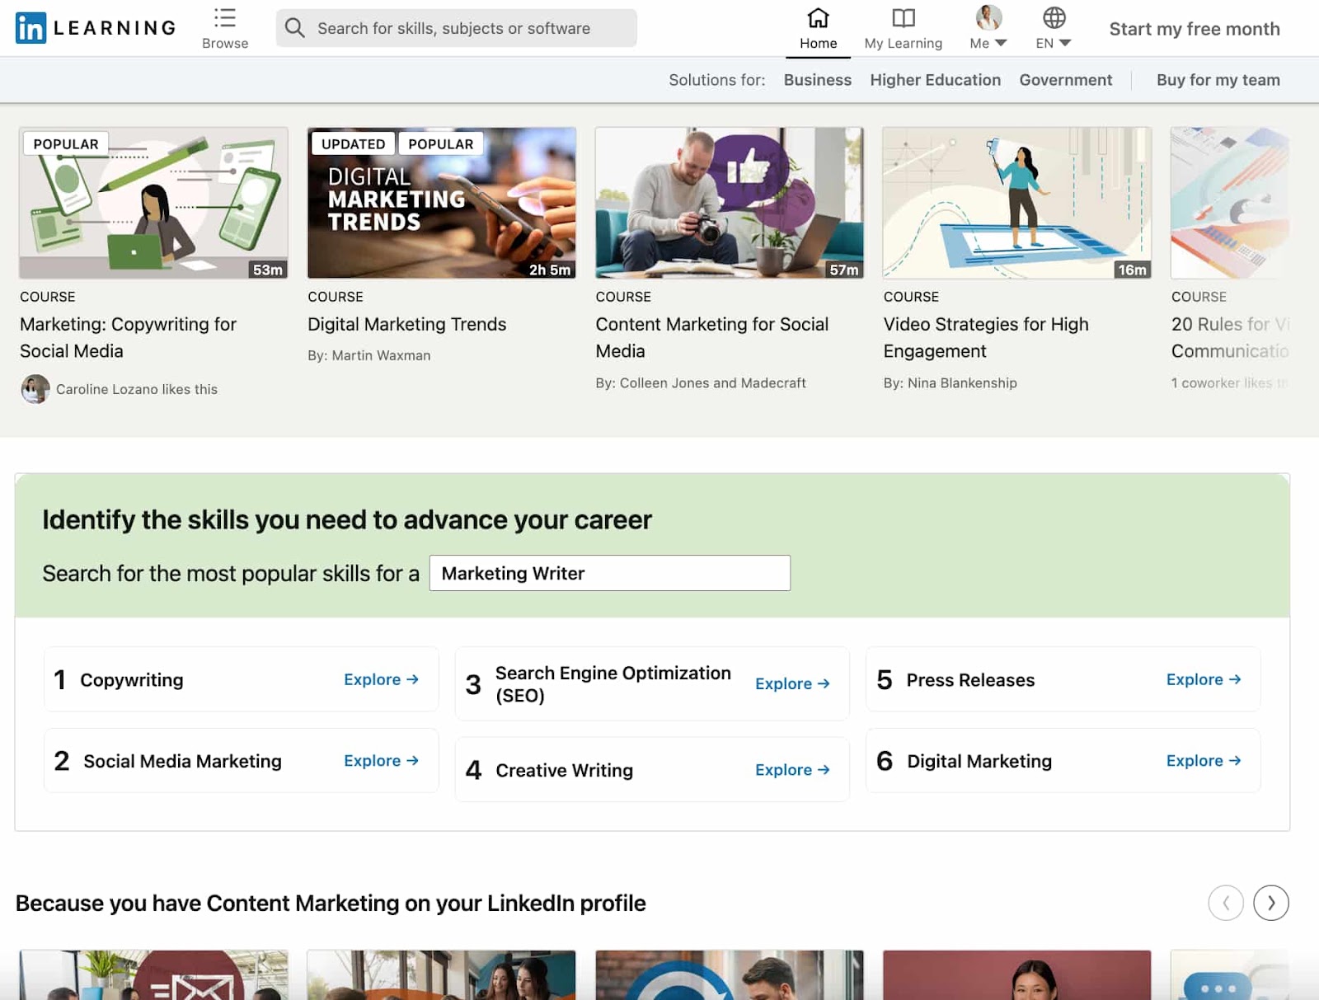Open the Home tab label
Image resolution: width=1319 pixels, height=1000 pixels.
(818, 43)
